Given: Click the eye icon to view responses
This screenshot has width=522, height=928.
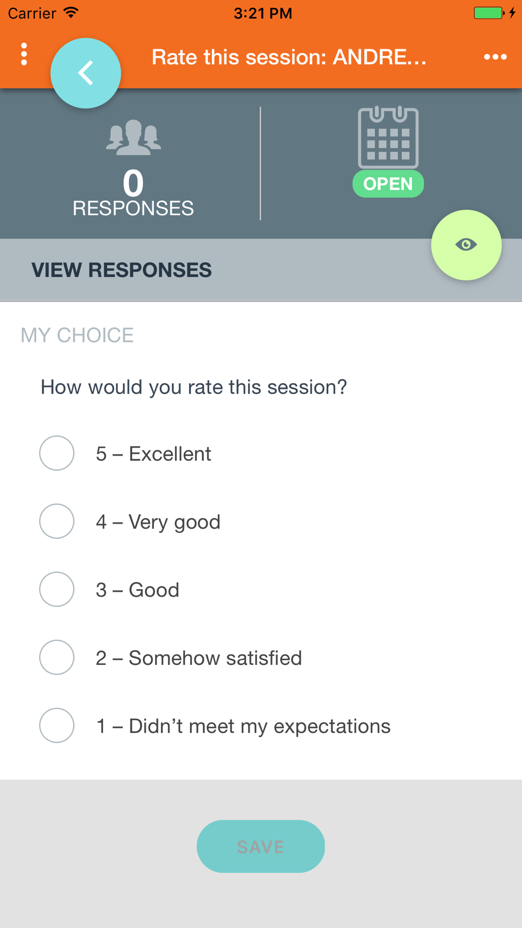Looking at the screenshot, I should [x=466, y=245].
